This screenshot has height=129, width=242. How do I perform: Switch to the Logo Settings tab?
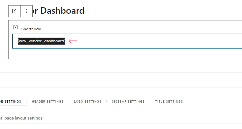[x=88, y=102]
